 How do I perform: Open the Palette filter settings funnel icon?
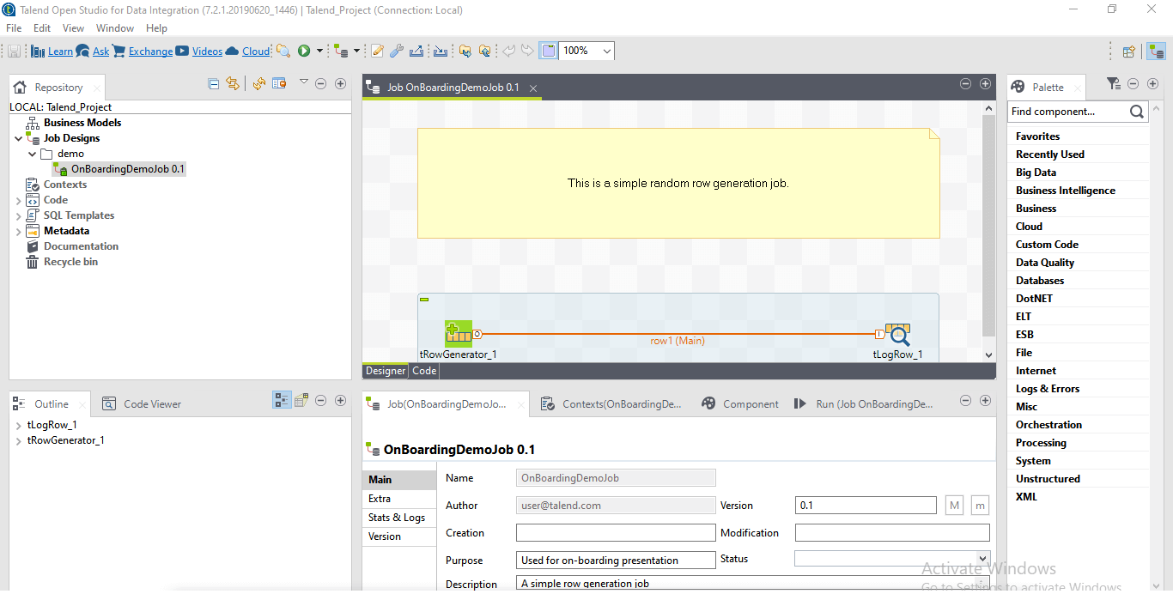pyautogui.click(x=1113, y=83)
